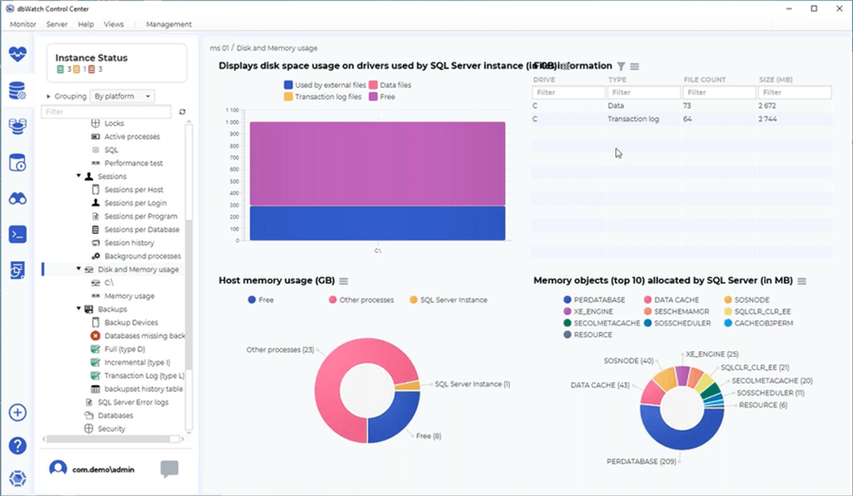Open the Performance test item
This screenshot has width=853, height=496.
pyautogui.click(x=134, y=163)
